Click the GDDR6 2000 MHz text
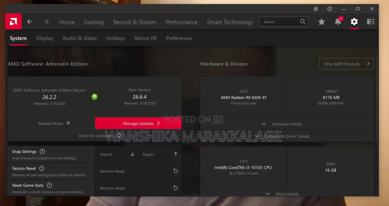Viewport: 389px width, 206px height. point(331,103)
